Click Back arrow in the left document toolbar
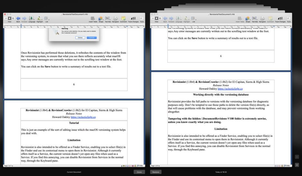302x176 pixels. (x=18, y=18)
